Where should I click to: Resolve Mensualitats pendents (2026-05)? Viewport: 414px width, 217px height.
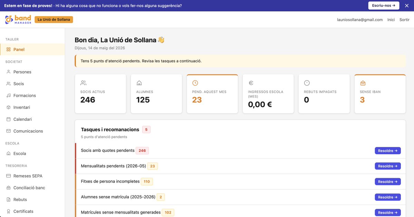pos(388,166)
